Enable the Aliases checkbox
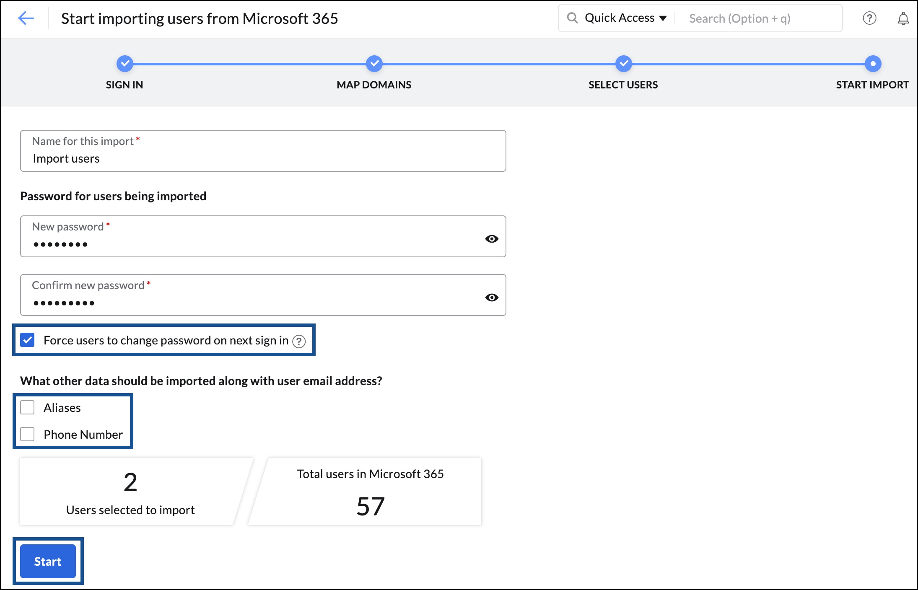Viewport: 918px width, 590px height. click(27, 407)
